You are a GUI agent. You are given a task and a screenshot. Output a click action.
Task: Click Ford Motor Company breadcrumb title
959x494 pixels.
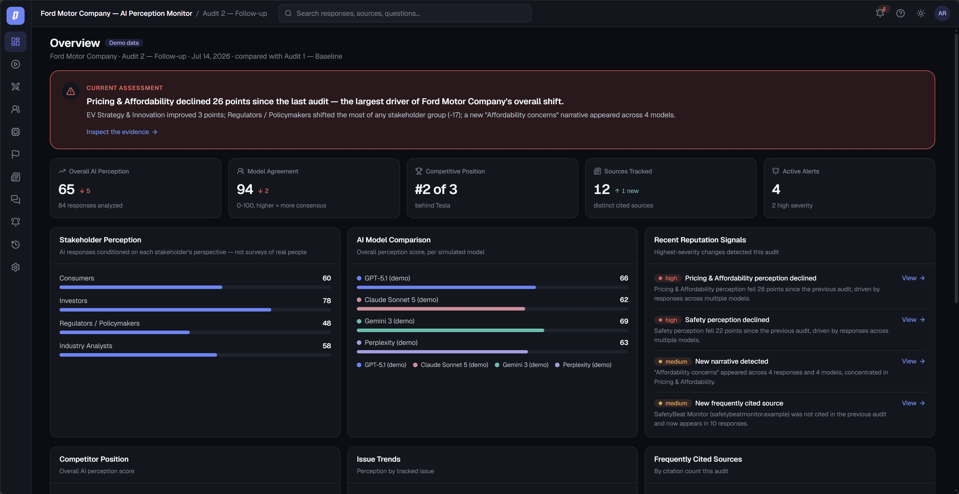coord(116,13)
